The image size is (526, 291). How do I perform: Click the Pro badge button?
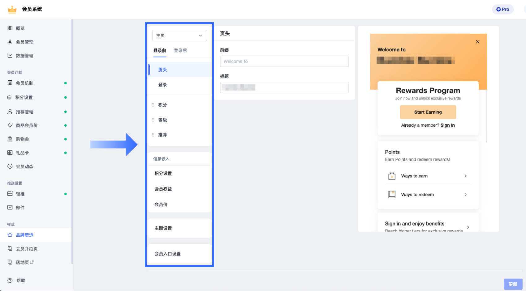[503, 9]
